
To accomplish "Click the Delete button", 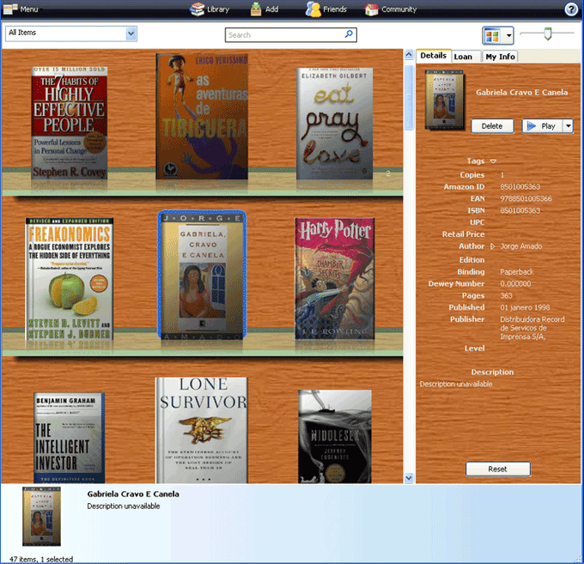I will [492, 126].
